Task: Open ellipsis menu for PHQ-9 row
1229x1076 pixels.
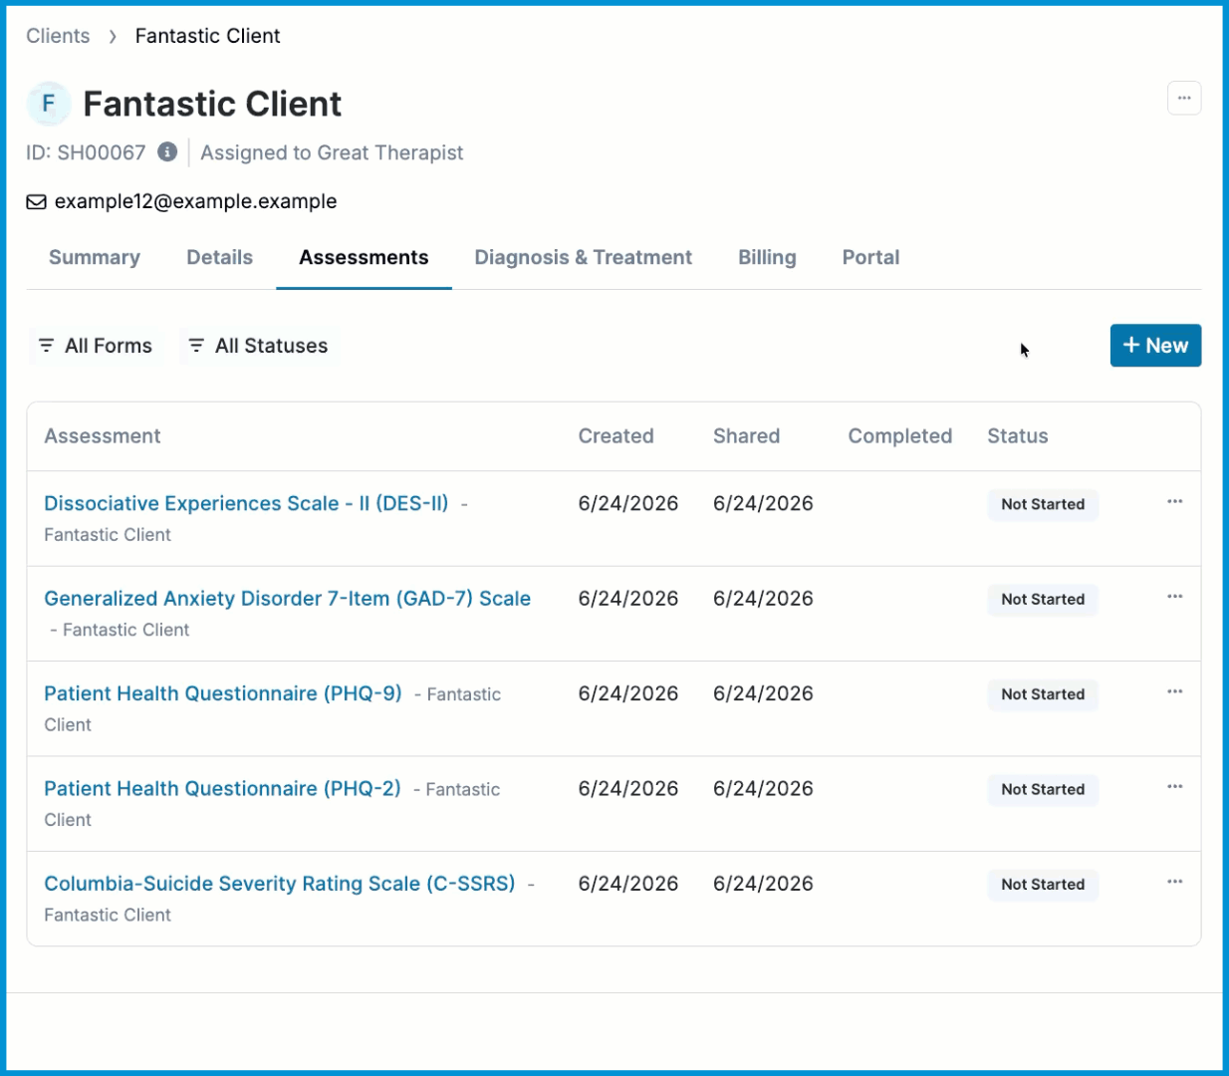Action: click(1174, 691)
